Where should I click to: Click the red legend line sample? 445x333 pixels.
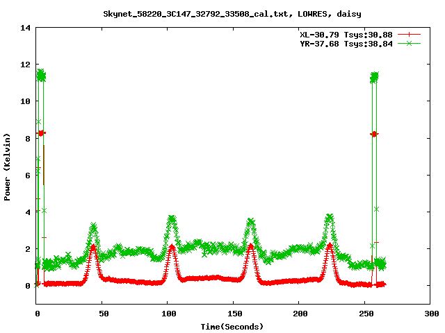pyautogui.click(x=409, y=35)
